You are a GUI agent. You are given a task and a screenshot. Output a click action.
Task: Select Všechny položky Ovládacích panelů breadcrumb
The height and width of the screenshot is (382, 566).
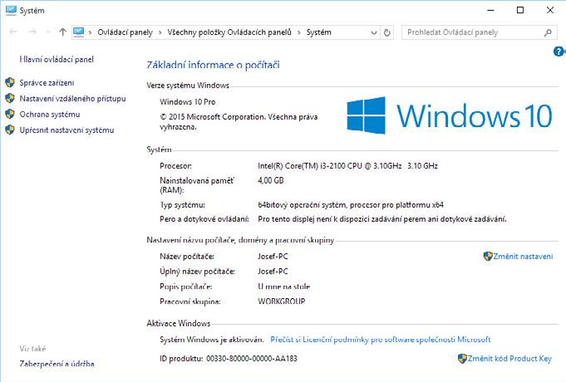click(x=229, y=32)
